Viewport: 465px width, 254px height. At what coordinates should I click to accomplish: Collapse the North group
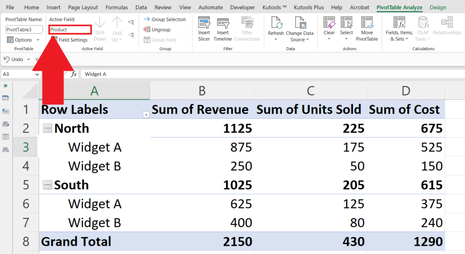click(x=47, y=128)
